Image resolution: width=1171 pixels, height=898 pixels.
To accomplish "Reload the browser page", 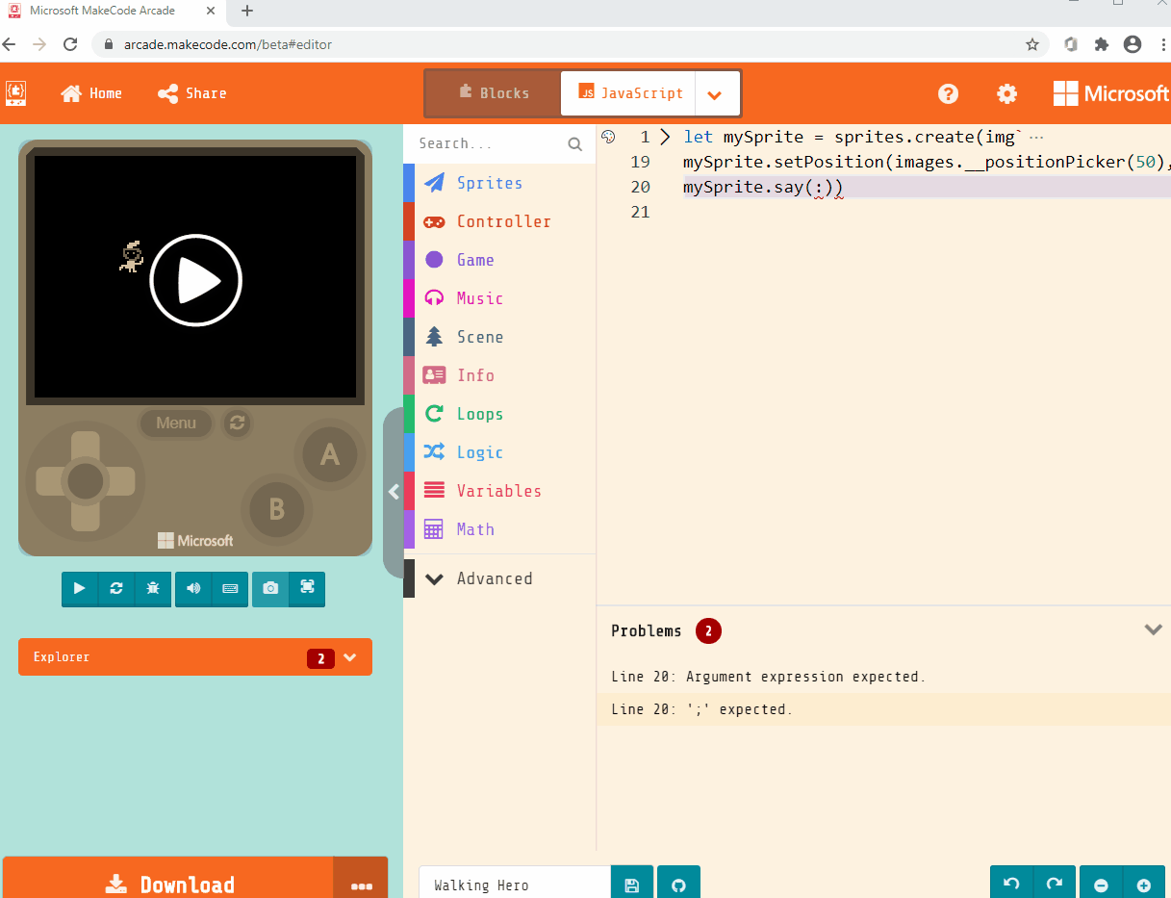I will 70,44.
